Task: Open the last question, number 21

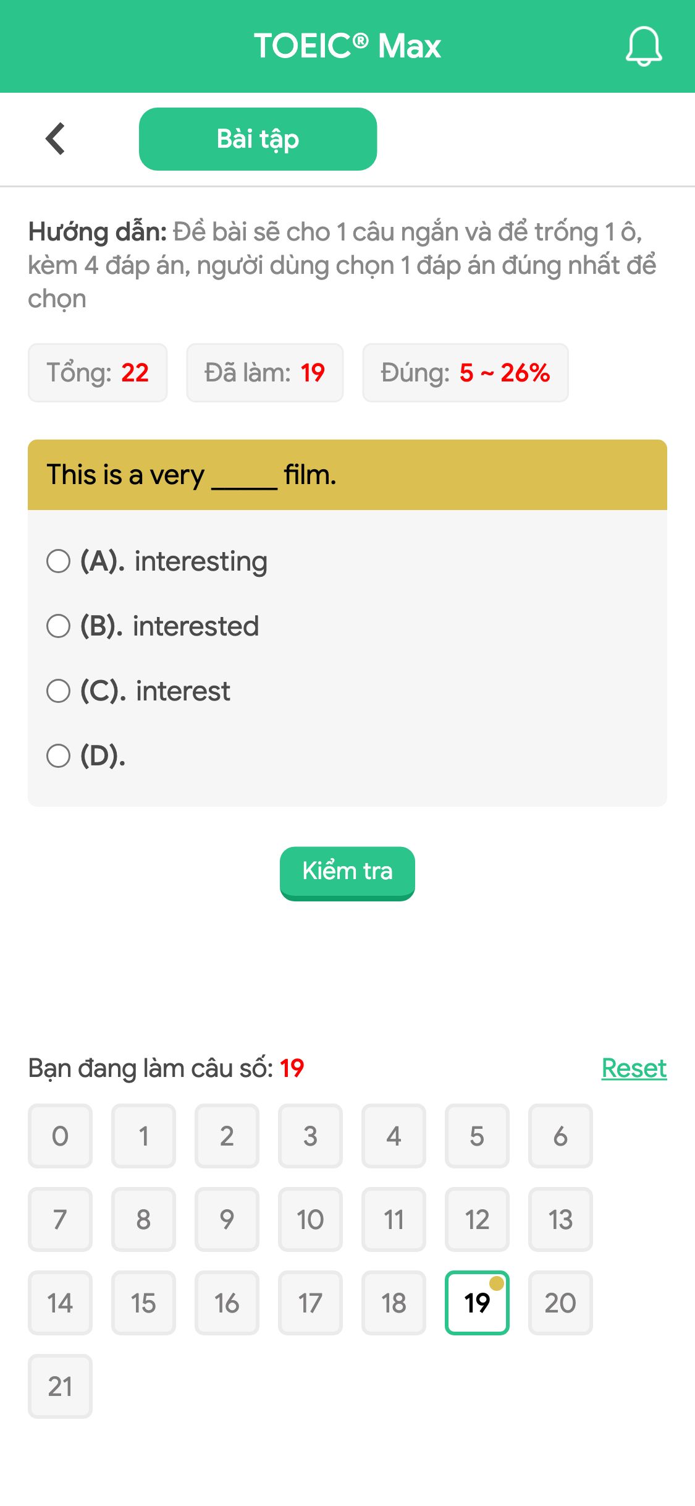Action: (60, 1387)
